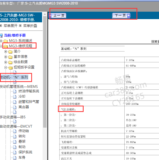Image resolution: width=159 pixels, height=160 pixels.
Task: Expand the 基本信息 folder node
Action: [6, 57]
